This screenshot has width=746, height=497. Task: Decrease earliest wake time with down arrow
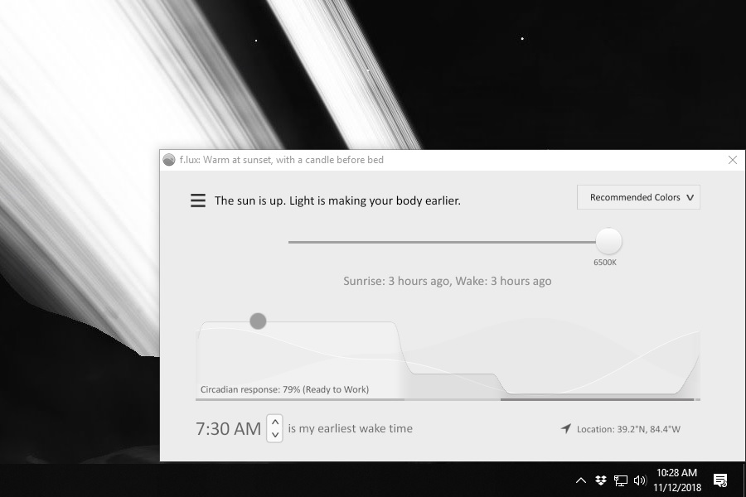(x=275, y=435)
